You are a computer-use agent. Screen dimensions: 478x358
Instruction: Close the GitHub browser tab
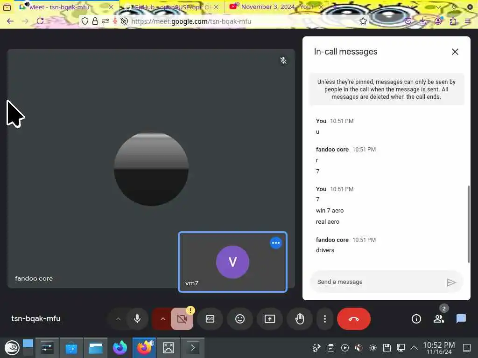point(216,7)
